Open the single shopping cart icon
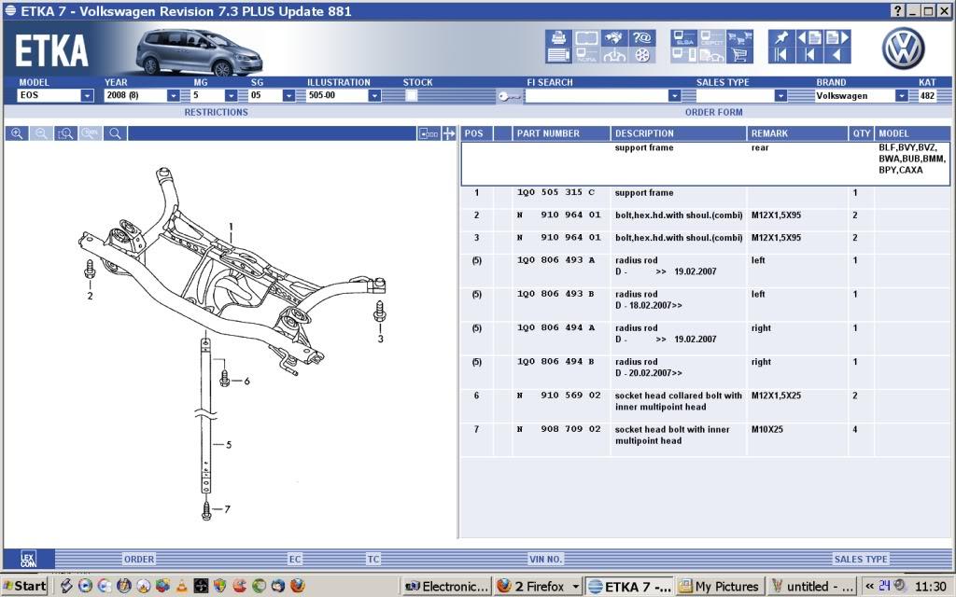Screen dimensions: 956x597 click(739, 55)
